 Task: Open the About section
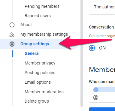[26, 25]
